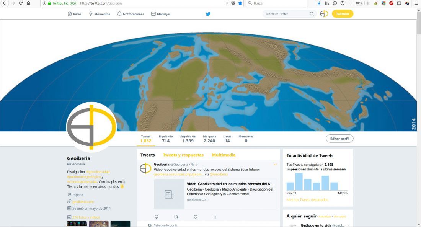Viewport: 421px width, 227px height.
Task: Open the browser home page icon
Action: coord(28,3)
